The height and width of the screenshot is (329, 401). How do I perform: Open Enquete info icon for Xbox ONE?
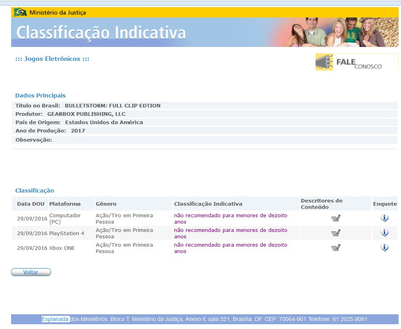385,247
